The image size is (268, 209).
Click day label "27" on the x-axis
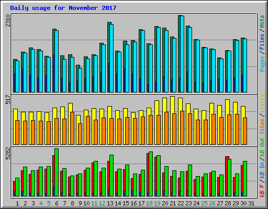click(x=220, y=203)
